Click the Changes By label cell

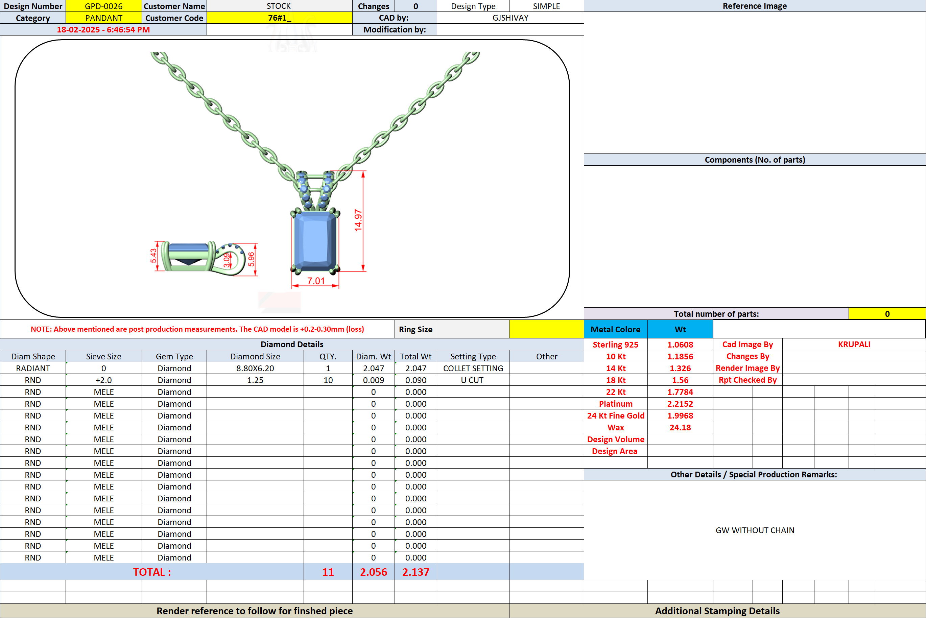(747, 356)
